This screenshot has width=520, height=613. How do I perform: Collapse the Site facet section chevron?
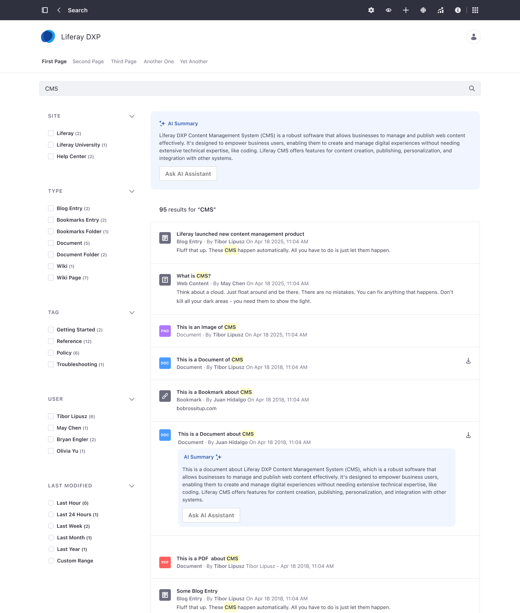(132, 116)
